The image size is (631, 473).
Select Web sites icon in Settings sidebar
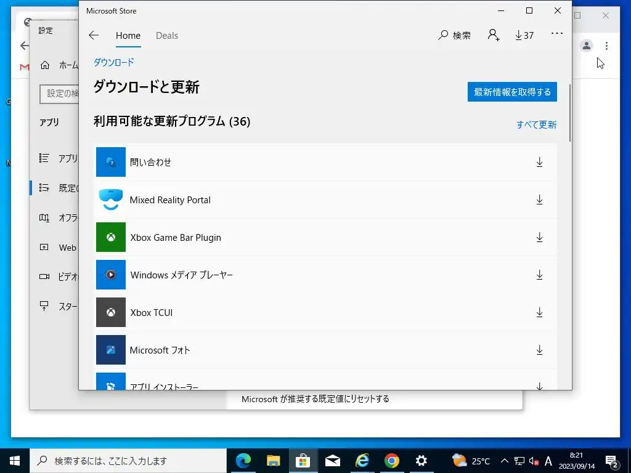pos(44,247)
